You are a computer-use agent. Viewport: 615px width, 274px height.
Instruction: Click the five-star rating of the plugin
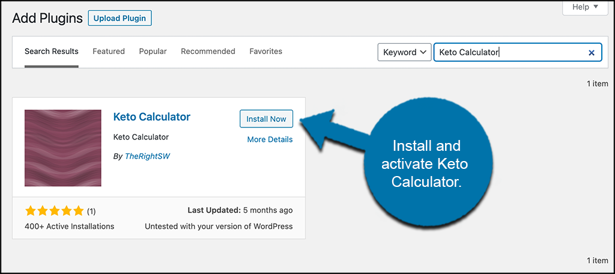click(x=55, y=211)
